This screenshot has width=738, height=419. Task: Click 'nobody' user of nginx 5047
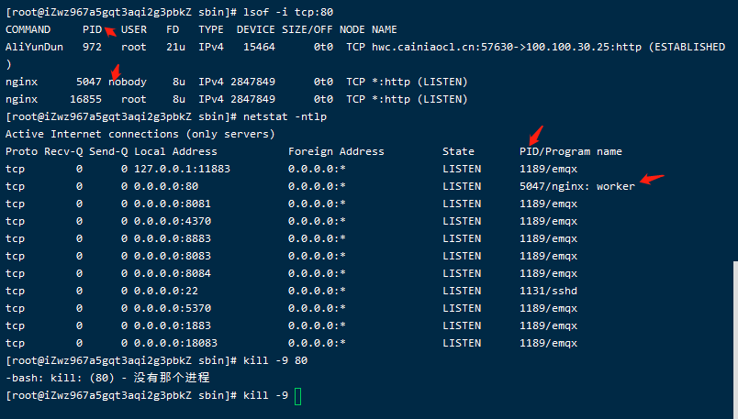coord(128,82)
